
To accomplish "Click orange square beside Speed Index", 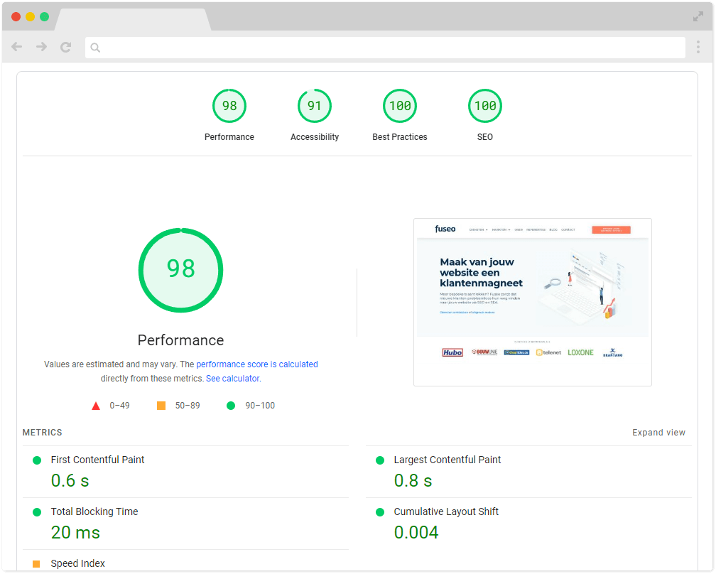I will click(36, 564).
